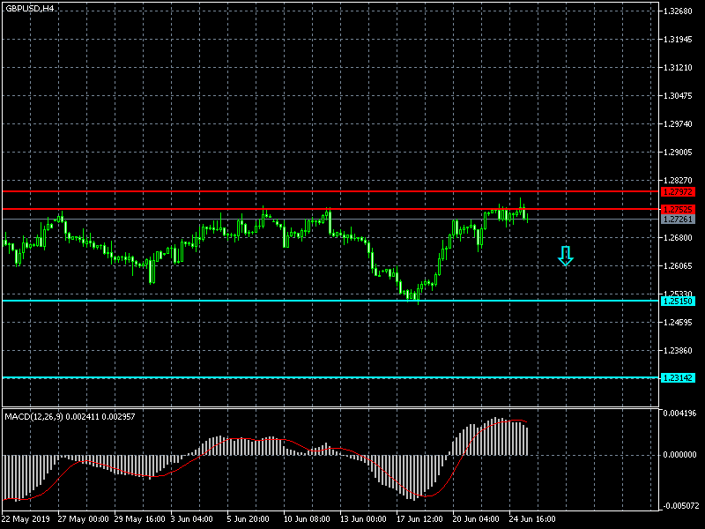Click the 10 Jun 08:00 time label
Image resolution: width=705 pixels, height=529 pixels.
coord(305,518)
